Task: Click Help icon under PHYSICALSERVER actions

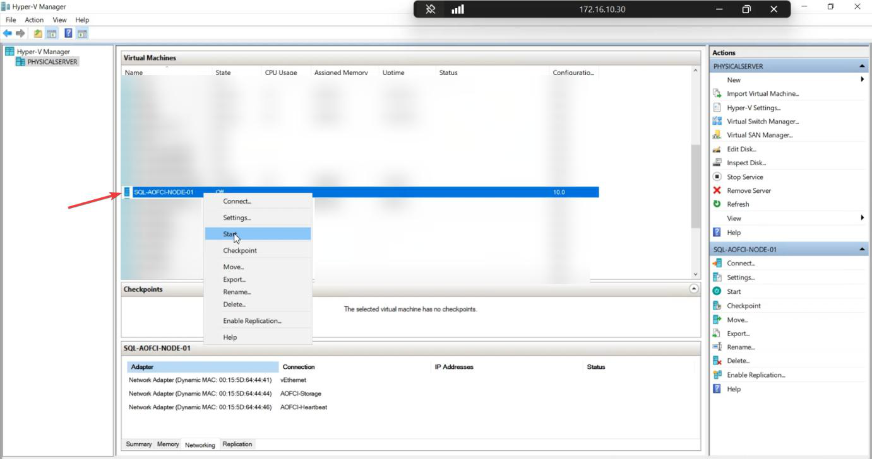Action: coord(717,232)
